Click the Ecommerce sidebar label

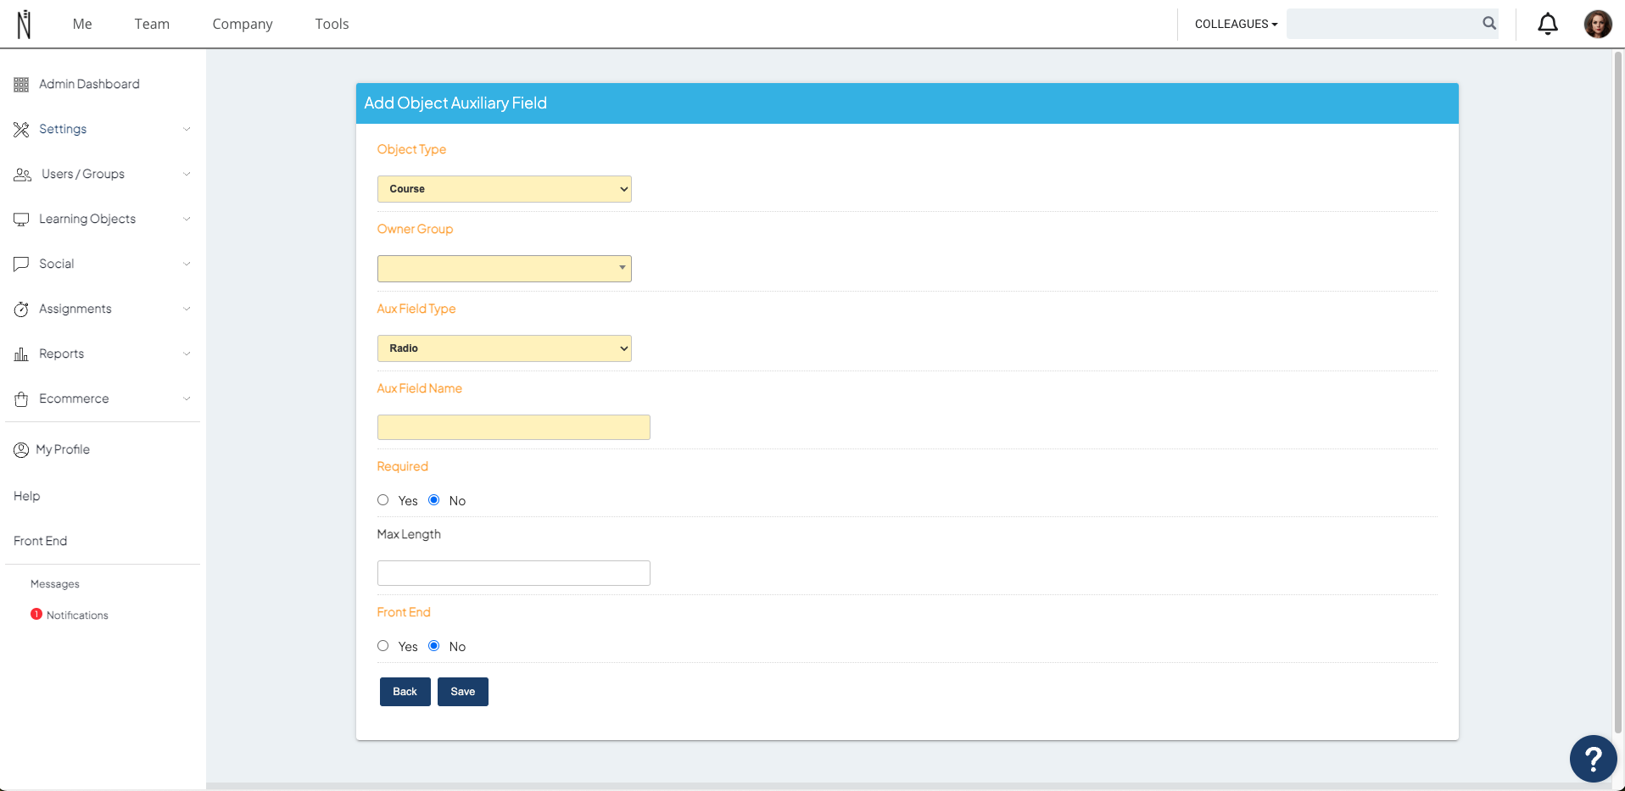coord(74,398)
